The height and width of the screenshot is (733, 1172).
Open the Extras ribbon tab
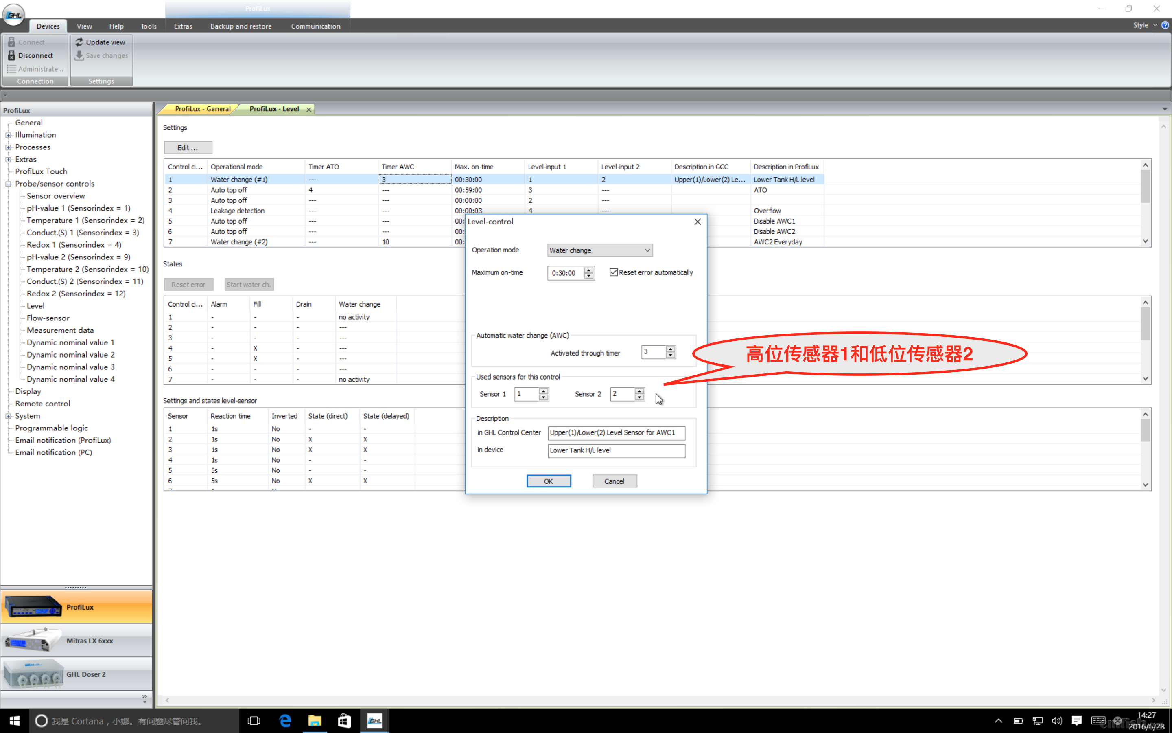183,26
